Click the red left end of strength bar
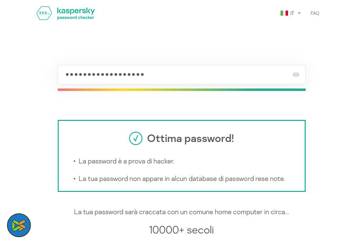This screenshot has height=245, width=354. point(60,90)
